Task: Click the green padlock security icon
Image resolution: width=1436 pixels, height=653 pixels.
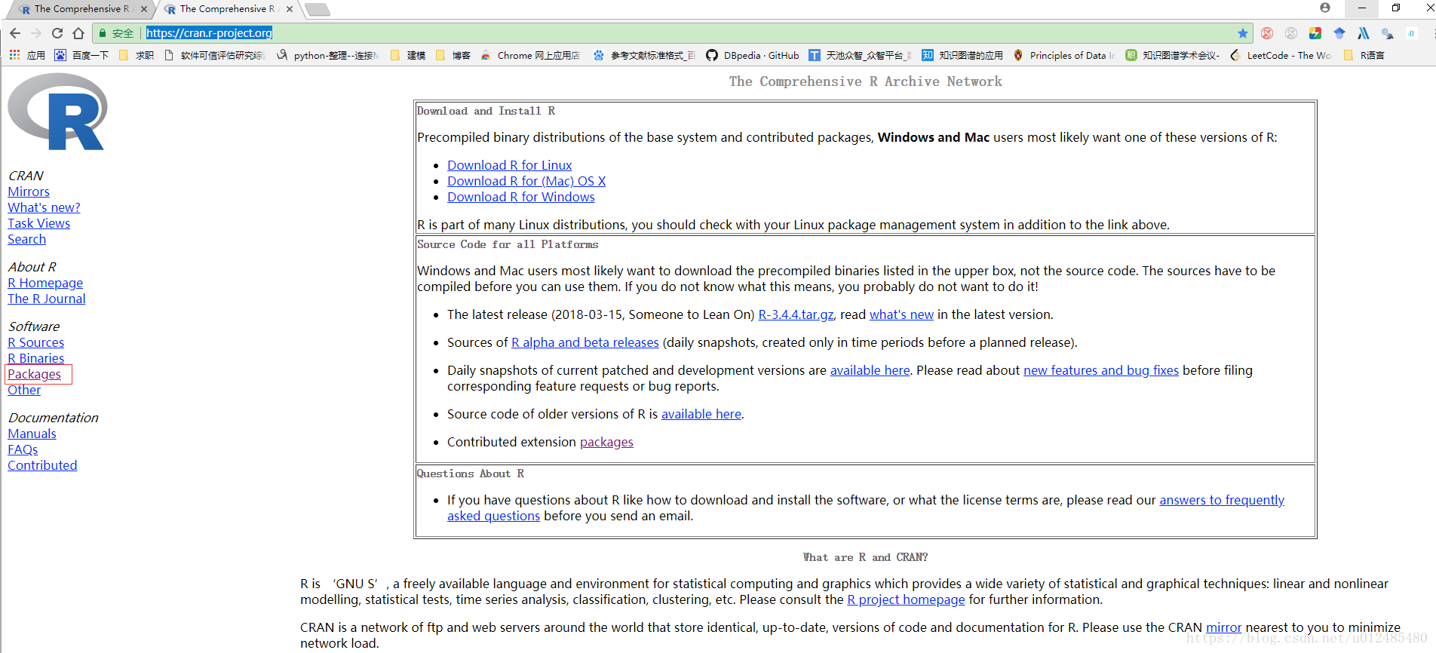Action: [x=103, y=33]
